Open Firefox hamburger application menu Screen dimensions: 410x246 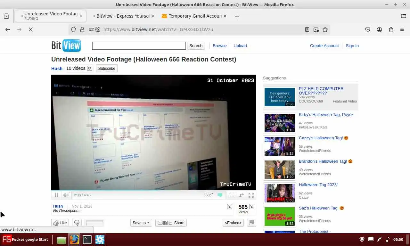(x=402, y=29)
